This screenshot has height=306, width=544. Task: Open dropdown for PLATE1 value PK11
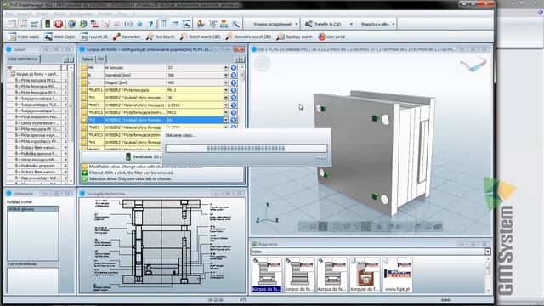coord(226,90)
